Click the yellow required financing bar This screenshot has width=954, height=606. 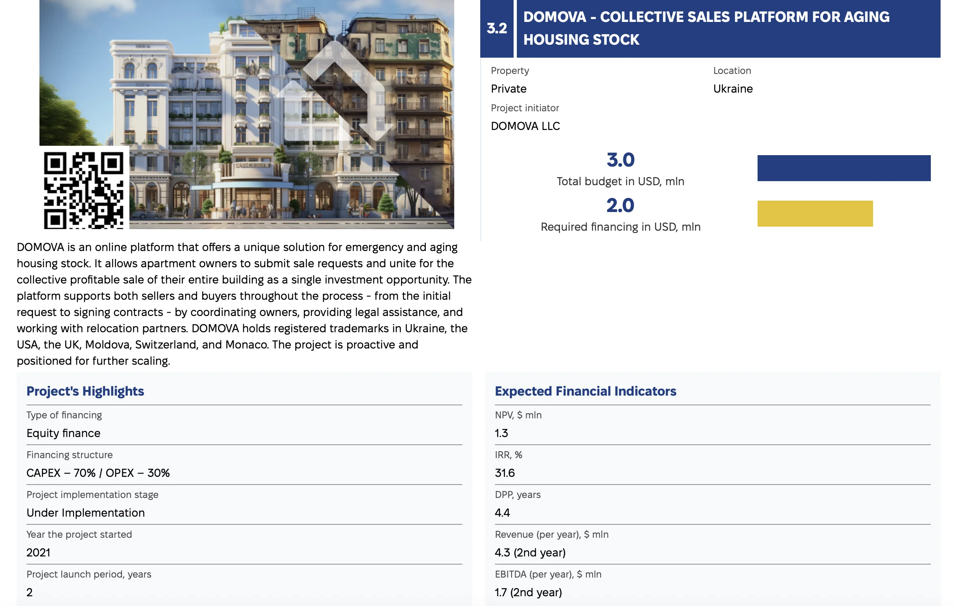815,214
